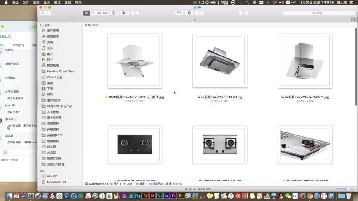358x201 pixels.
Task: Open 微信订阅号 folder in sidebar
Action: [x=54, y=159]
